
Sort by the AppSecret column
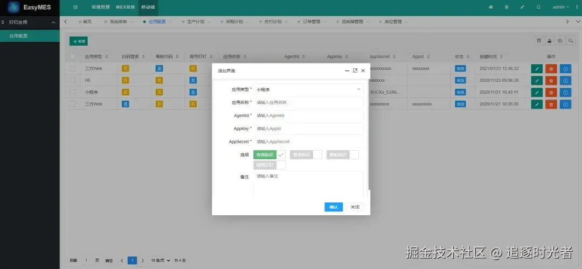394,56
